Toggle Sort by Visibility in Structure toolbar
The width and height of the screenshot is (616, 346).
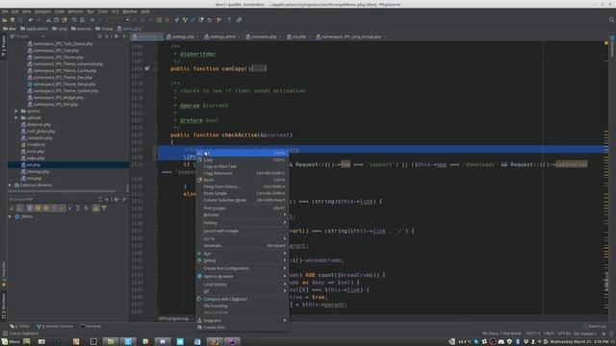12,209
